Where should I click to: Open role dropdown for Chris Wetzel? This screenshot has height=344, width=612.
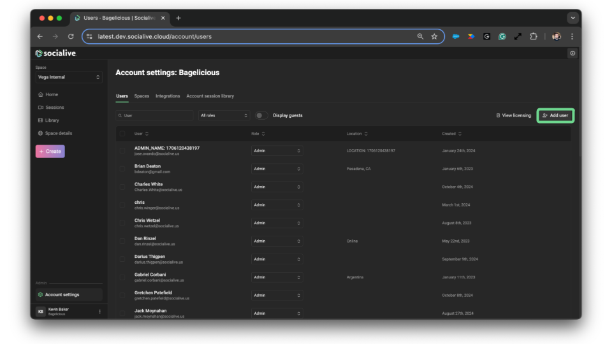pos(277,223)
